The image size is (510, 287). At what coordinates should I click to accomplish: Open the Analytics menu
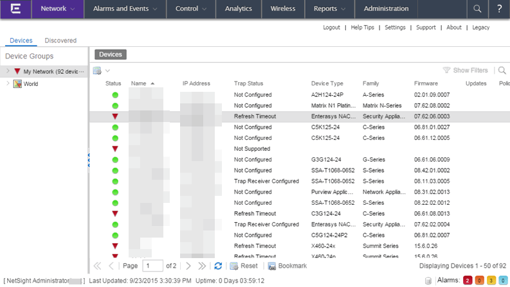coord(239,9)
